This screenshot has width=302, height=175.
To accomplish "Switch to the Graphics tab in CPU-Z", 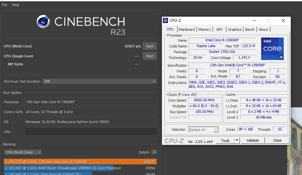I will (235, 29).
